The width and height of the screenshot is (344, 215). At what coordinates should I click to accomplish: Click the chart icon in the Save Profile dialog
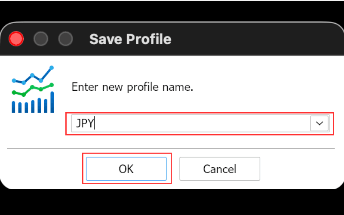(33, 89)
